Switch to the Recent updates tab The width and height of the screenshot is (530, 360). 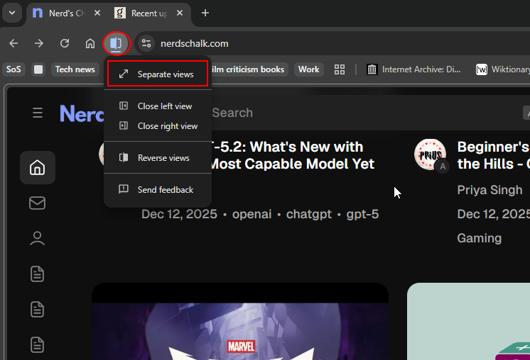[148, 13]
